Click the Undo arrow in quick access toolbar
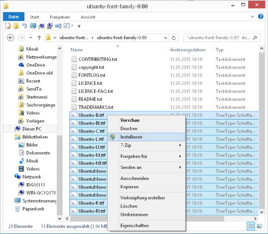The image size is (268, 234). coord(24,26)
